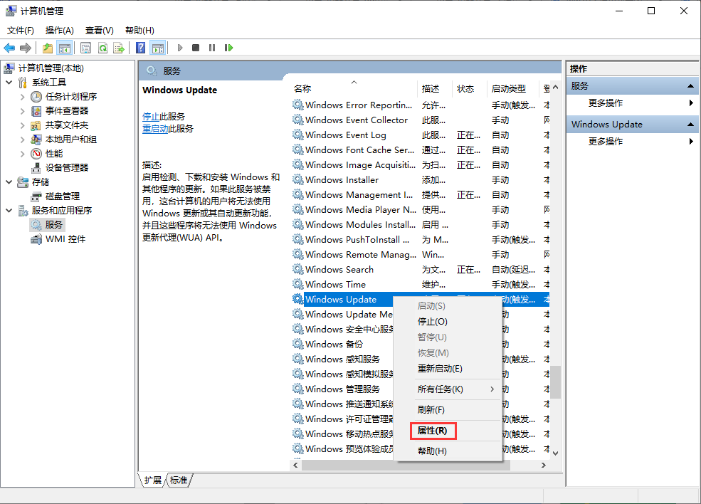
Task: Click the 停止 link to stop this service
Action: tap(151, 116)
